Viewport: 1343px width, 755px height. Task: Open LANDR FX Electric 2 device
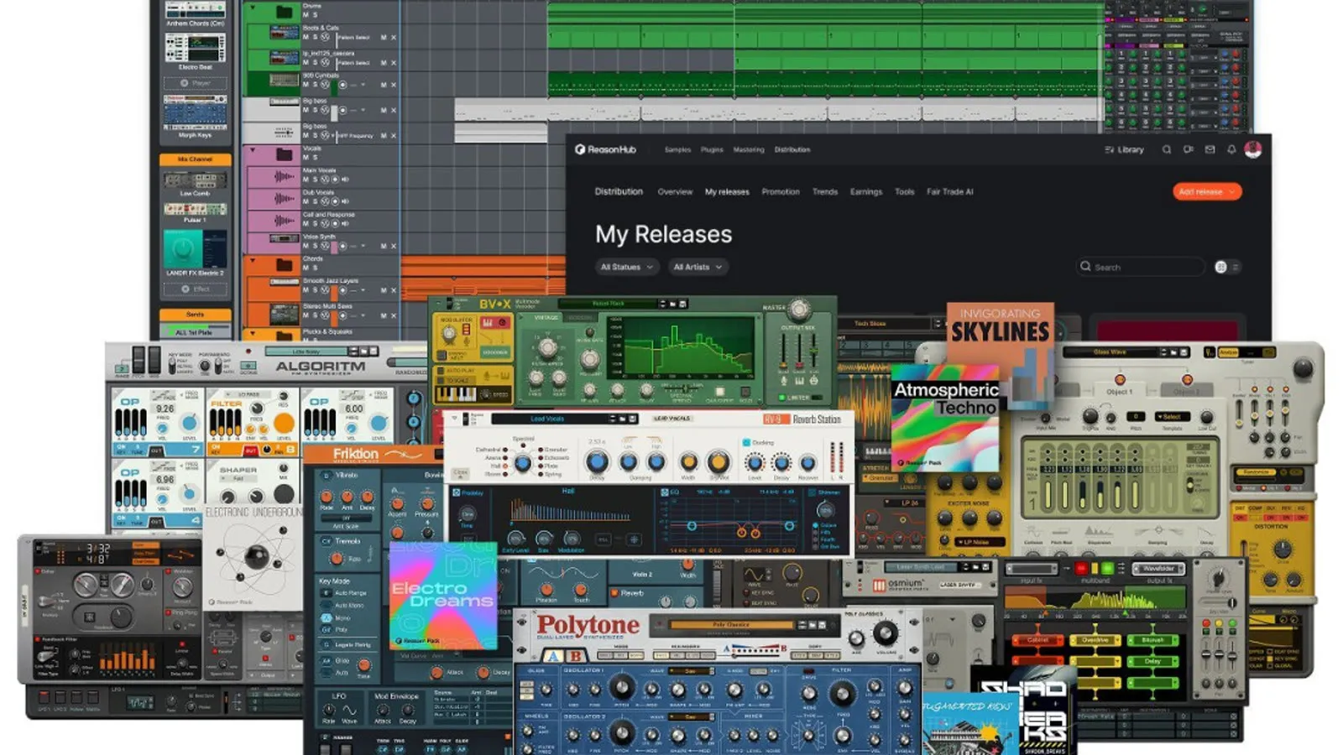[x=195, y=249]
